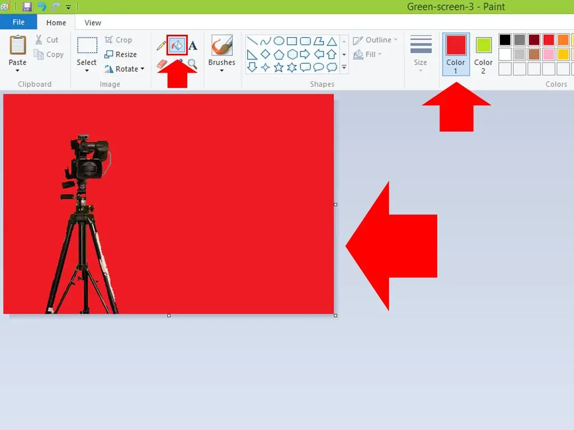Open the Brushes dropdown arrow

point(222,71)
